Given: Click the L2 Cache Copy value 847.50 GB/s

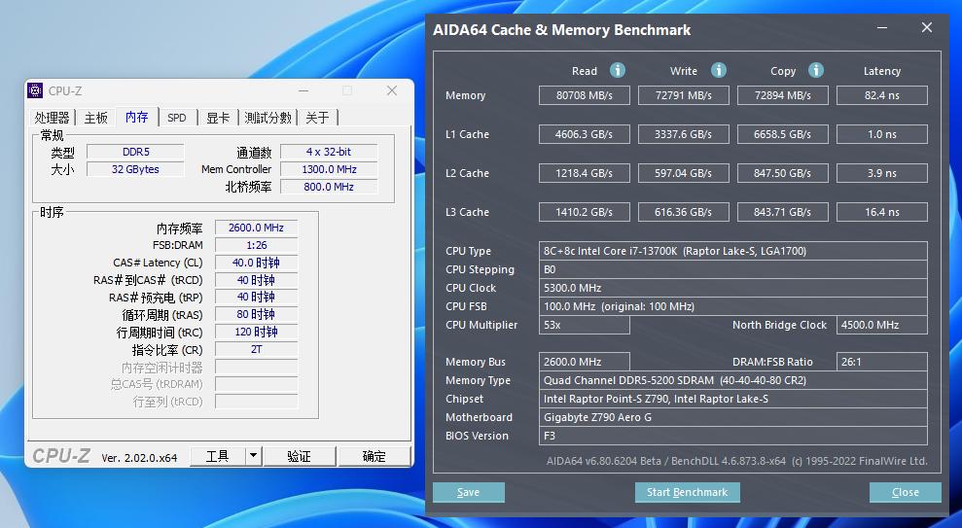Looking at the screenshot, I should pyautogui.click(x=783, y=173).
